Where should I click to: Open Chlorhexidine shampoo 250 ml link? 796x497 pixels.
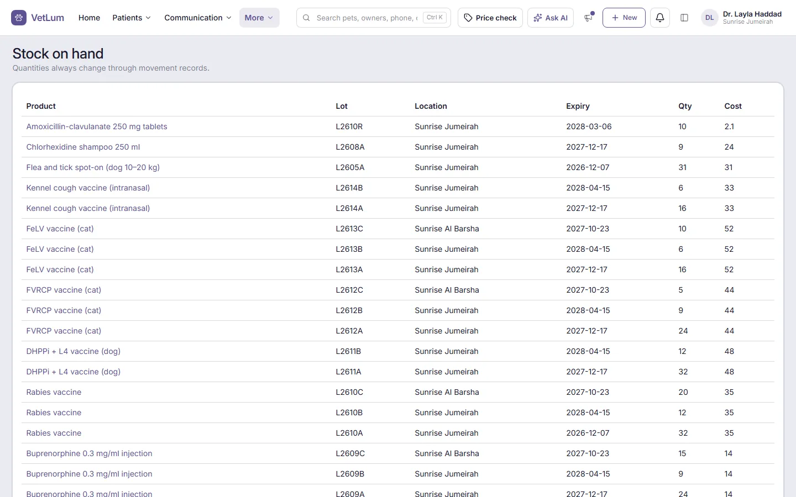click(83, 147)
